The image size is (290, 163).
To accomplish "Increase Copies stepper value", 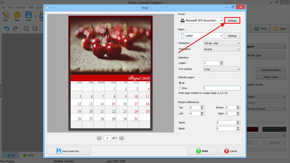I will click(221, 62).
